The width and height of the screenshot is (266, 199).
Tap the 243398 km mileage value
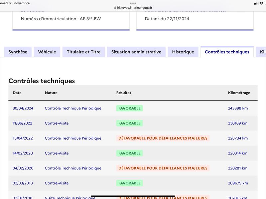click(x=238, y=108)
